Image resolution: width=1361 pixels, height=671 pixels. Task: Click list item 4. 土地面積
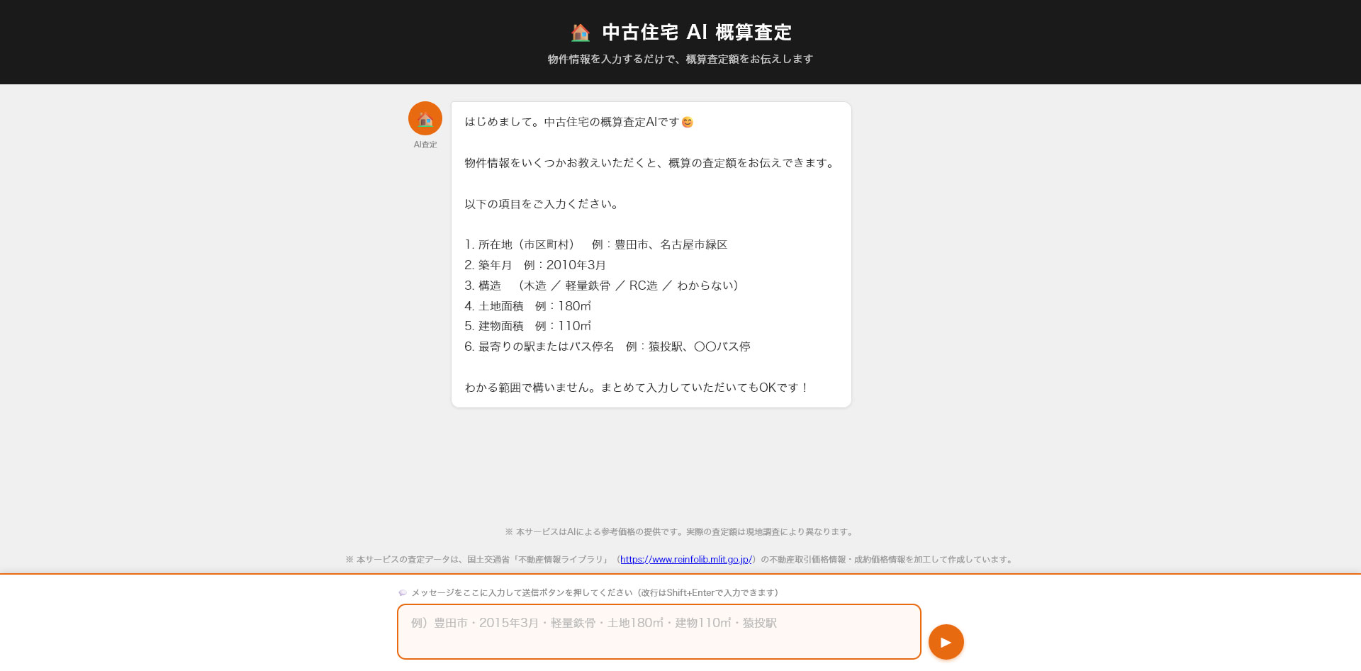tap(528, 306)
